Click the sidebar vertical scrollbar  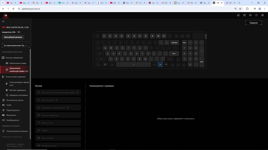(x=30, y=94)
